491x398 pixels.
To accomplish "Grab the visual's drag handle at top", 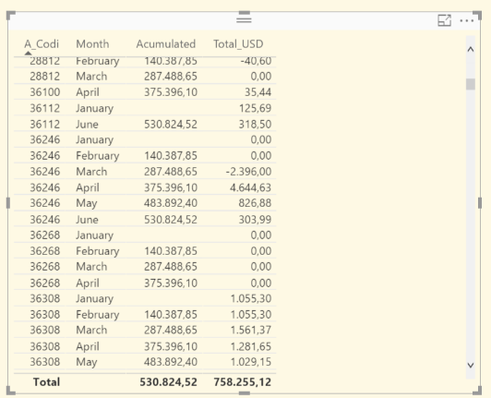I will pyautogui.click(x=244, y=20).
